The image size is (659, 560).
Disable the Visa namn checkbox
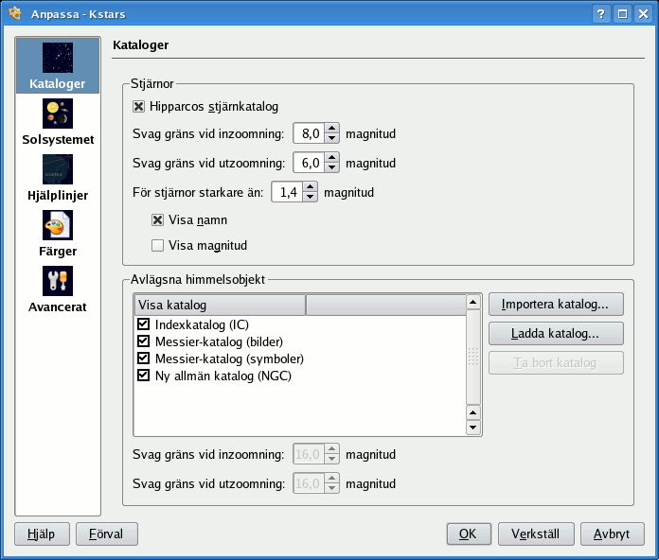pyautogui.click(x=158, y=219)
